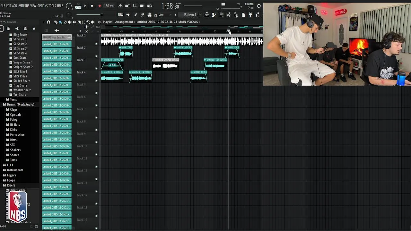The width and height of the screenshot is (411, 231).
Task: Expand the Hi Hats folder
Action: click(x=15, y=125)
